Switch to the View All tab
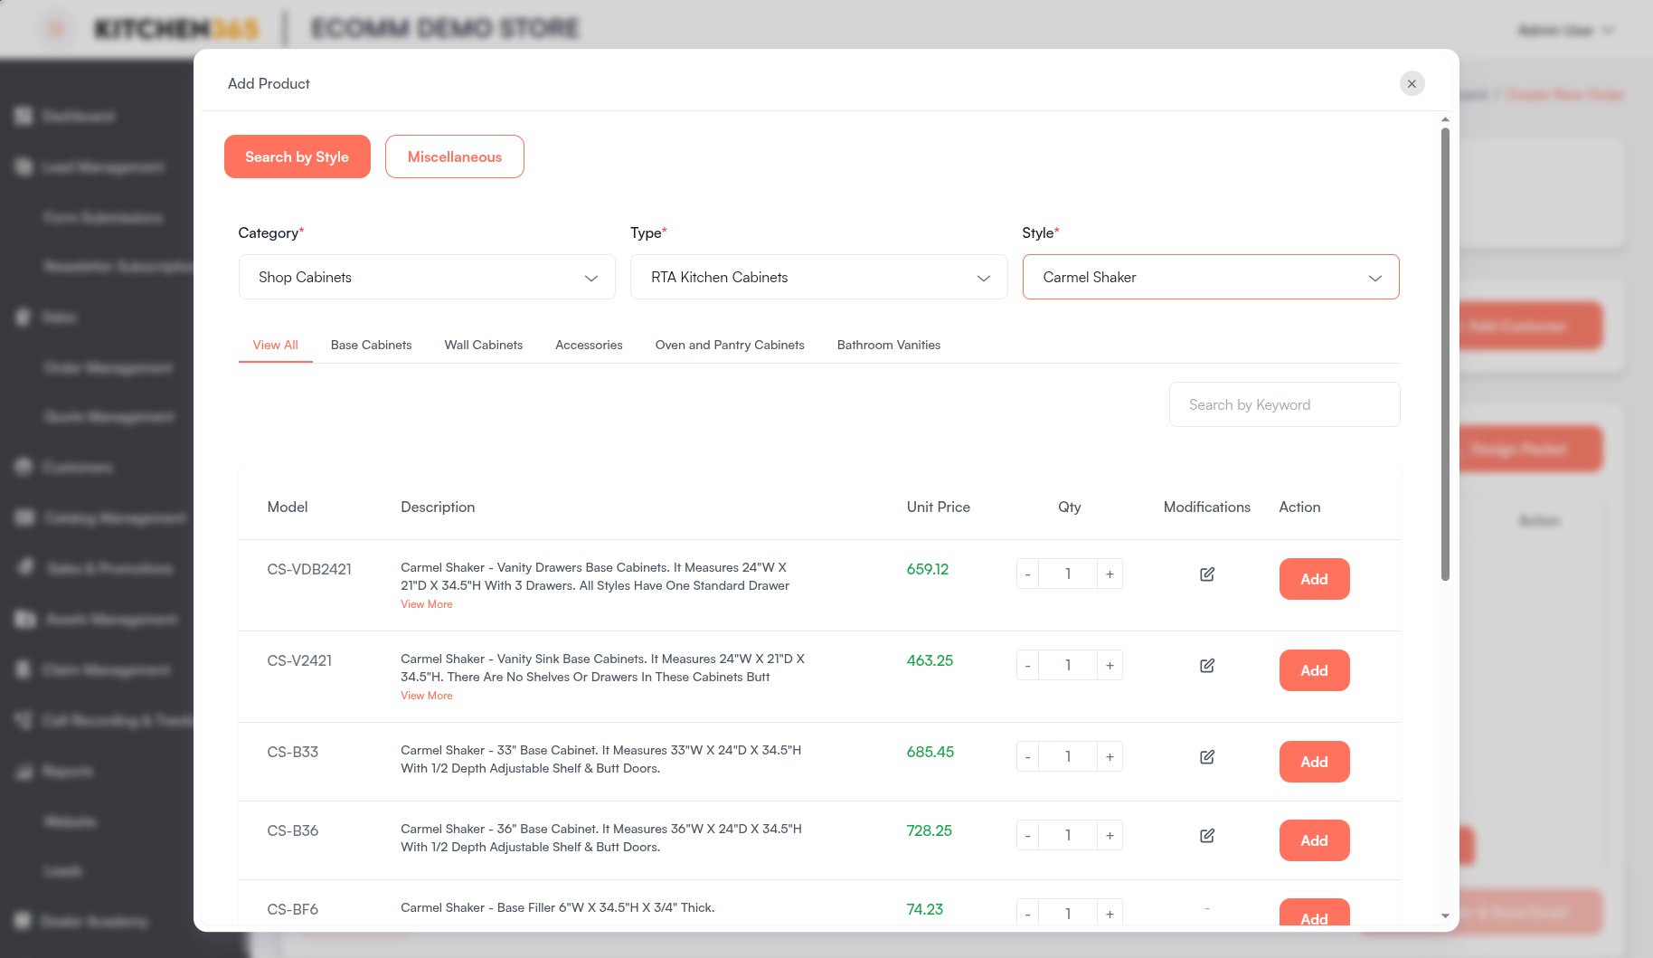1653x958 pixels. pyautogui.click(x=276, y=346)
